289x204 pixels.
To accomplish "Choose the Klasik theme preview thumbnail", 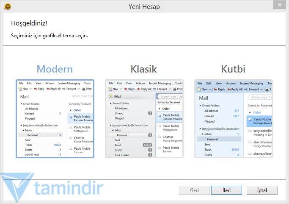I will click(144, 118).
